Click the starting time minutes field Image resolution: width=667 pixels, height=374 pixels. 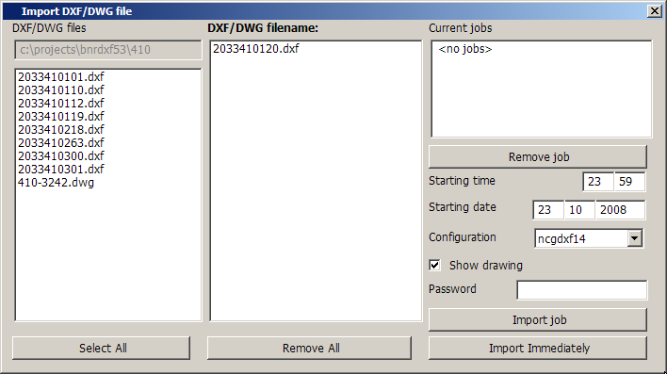[x=629, y=182]
